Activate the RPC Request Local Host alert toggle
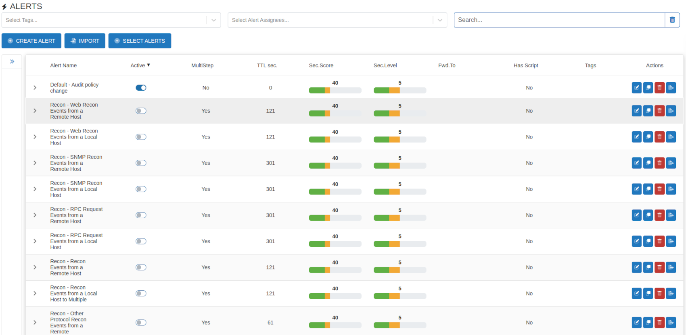Viewport: 686px width, 335px height. pyautogui.click(x=141, y=241)
